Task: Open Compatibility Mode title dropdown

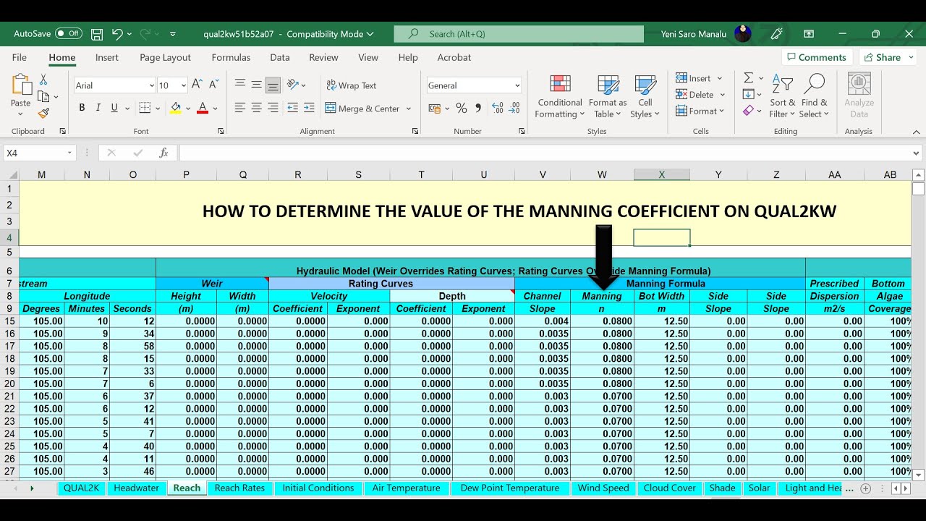Action: click(x=370, y=34)
